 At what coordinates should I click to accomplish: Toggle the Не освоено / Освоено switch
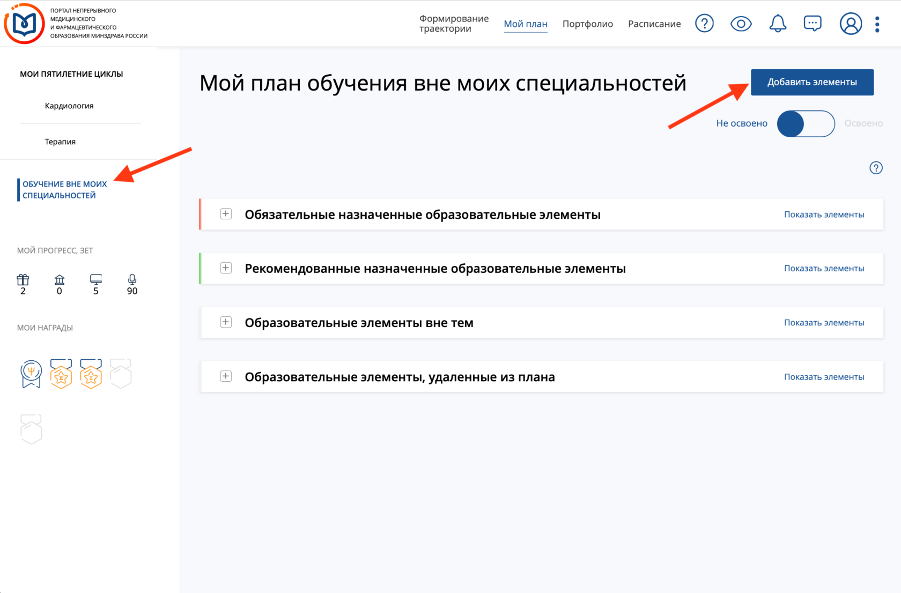806,123
